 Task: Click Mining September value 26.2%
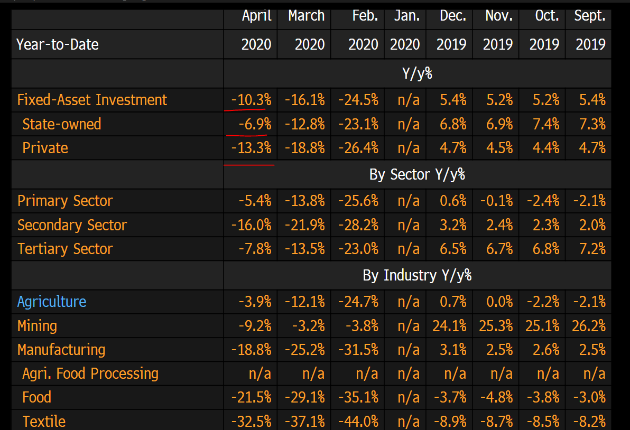pos(589,325)
